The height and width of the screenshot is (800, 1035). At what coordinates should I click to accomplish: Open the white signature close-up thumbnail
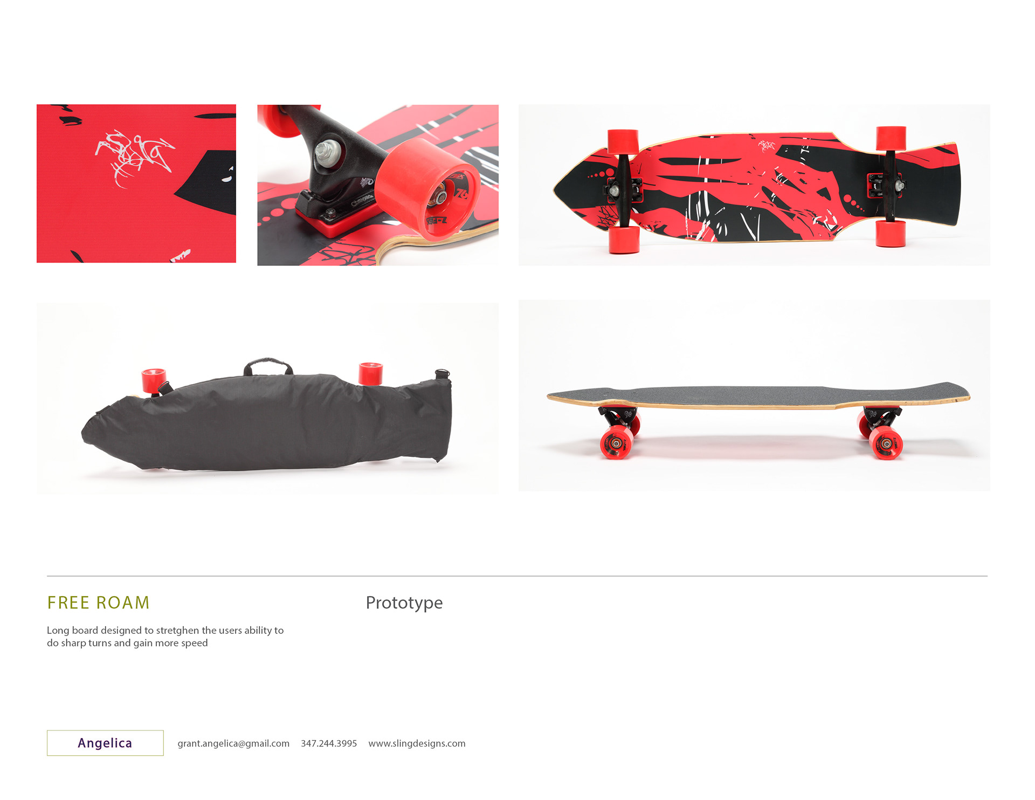[x=136, y=183]
